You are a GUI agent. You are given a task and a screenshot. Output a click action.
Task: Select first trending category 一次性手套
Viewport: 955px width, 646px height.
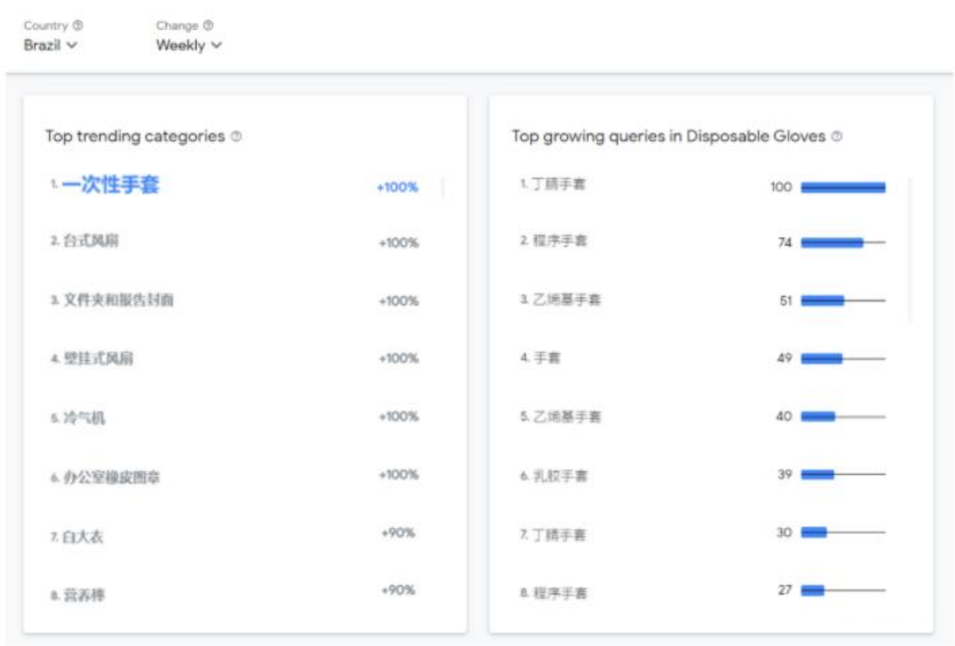(111, 185)
